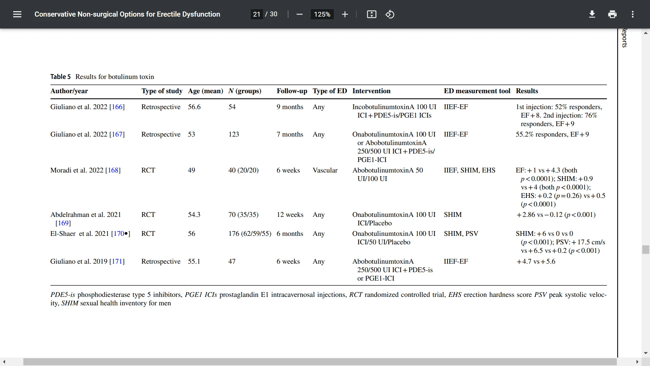Viewport: 650px width, 366px height.
Task: Click the age value '56.6'
Action: [194, 107]
